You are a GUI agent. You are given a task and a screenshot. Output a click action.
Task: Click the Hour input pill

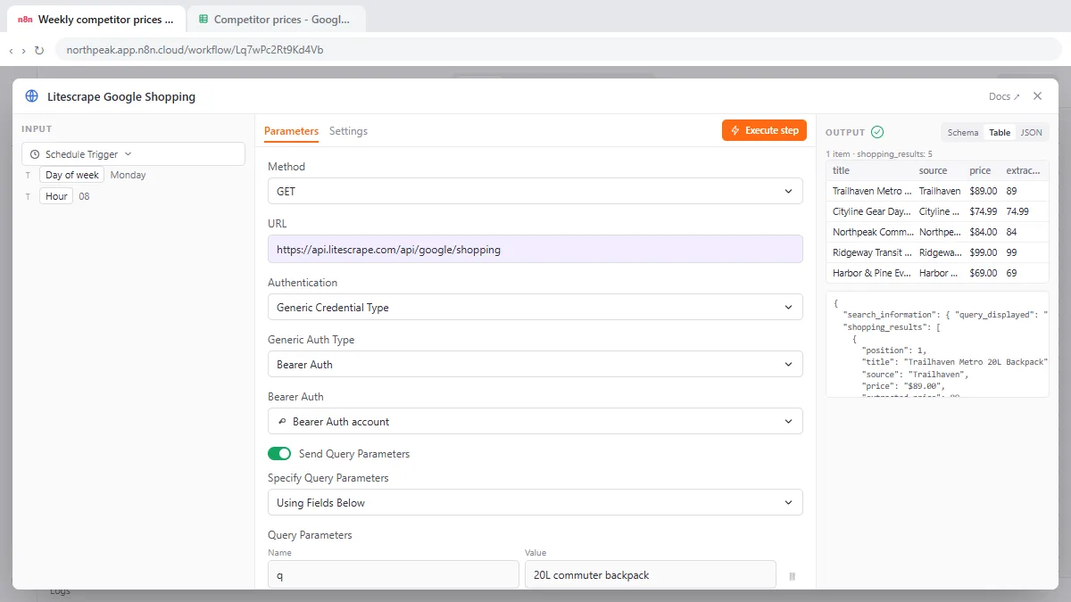coord(56,196)
